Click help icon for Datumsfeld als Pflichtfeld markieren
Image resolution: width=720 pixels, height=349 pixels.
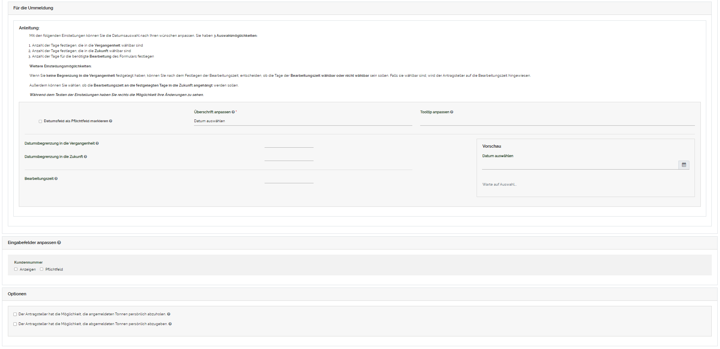click(111, 121)
